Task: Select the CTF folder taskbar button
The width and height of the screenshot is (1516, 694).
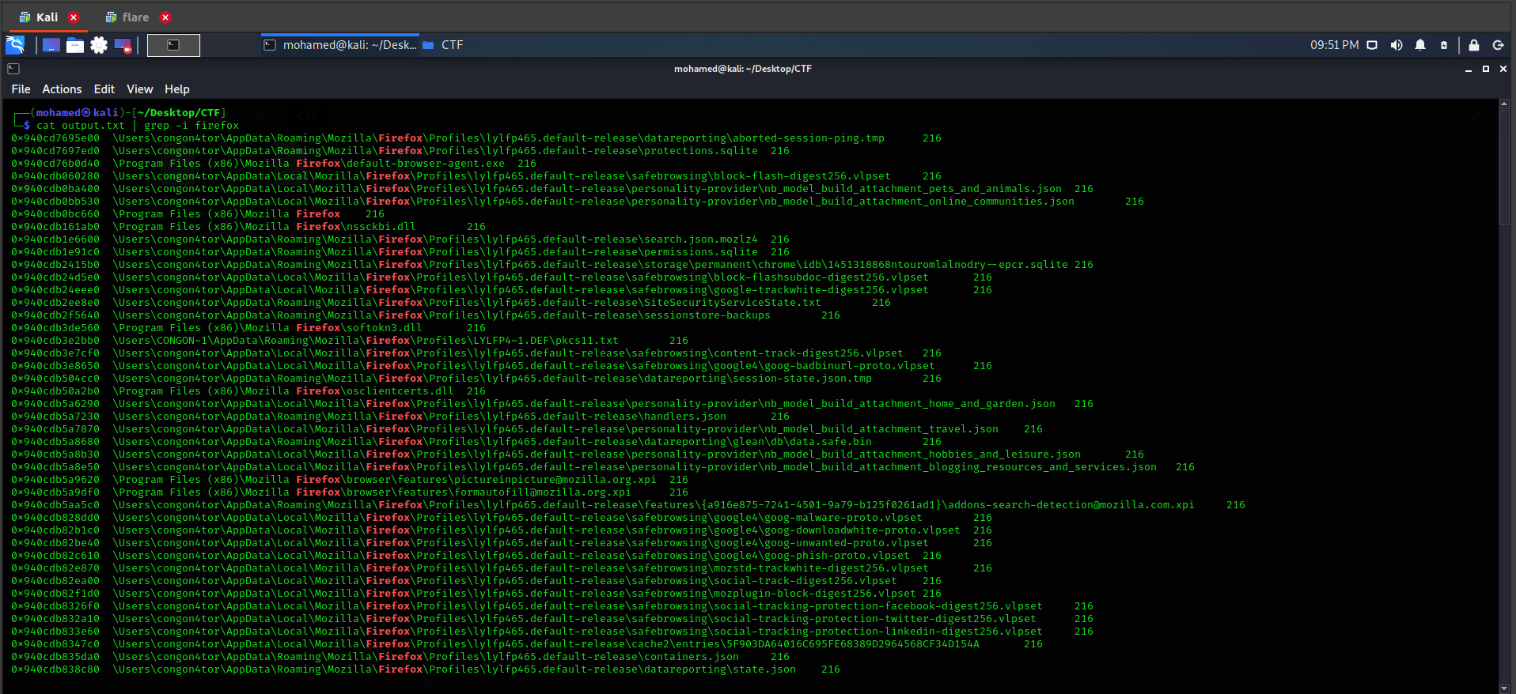Action: tap(443, 45)
